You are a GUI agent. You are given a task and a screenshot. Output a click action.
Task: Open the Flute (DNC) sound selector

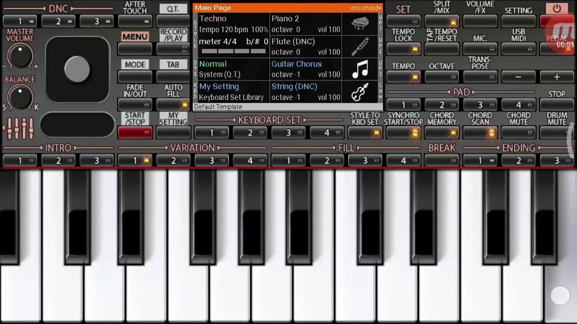click(306, 46)
